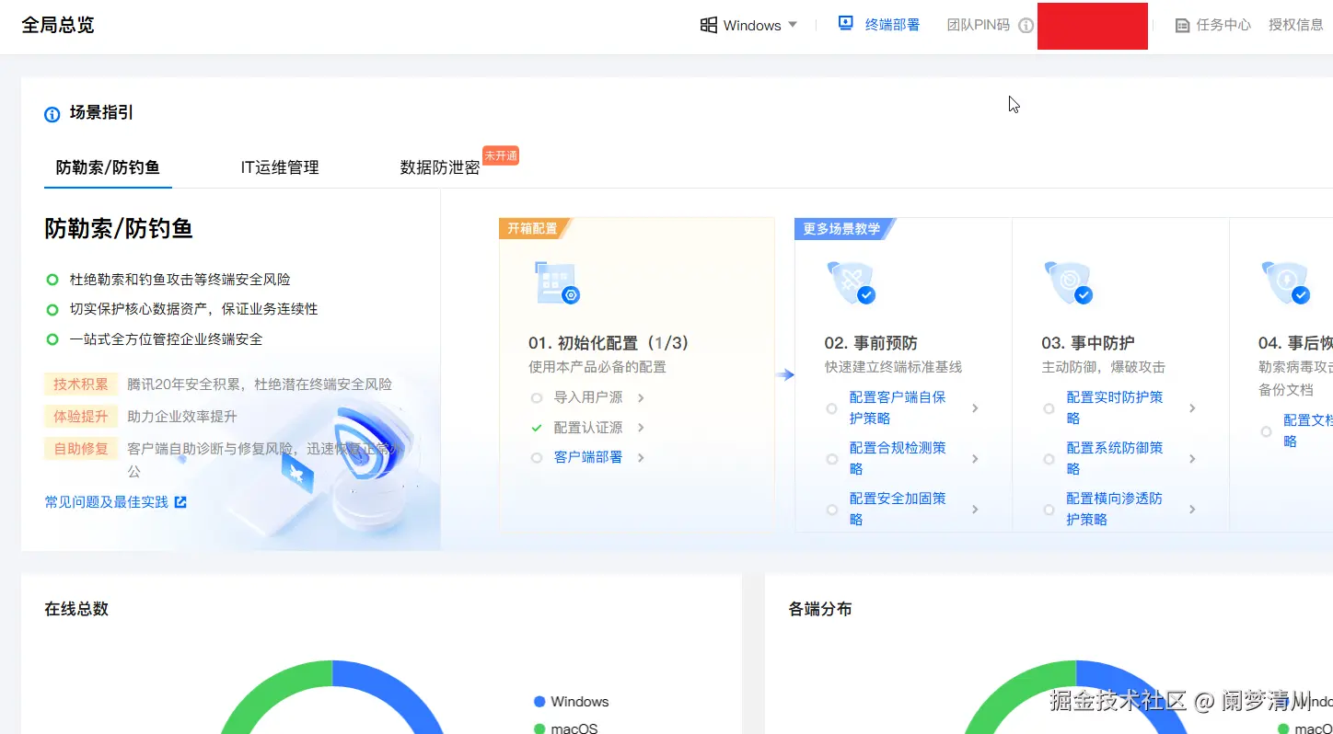The height and width of the screenshot is (734, 1333).
Task: Open 配置横向渗透防护策略 link
Action: pos(1115,509)
